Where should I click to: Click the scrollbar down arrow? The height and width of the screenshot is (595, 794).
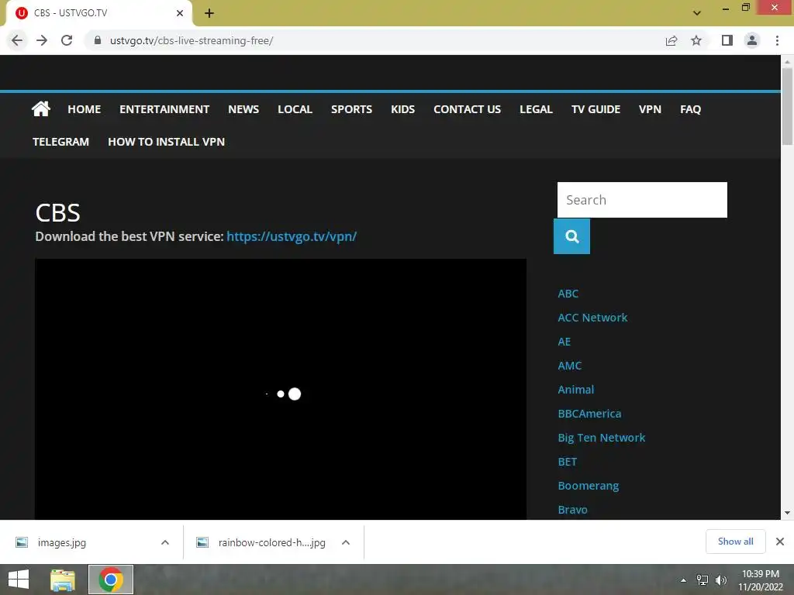[x=787, y=513]
